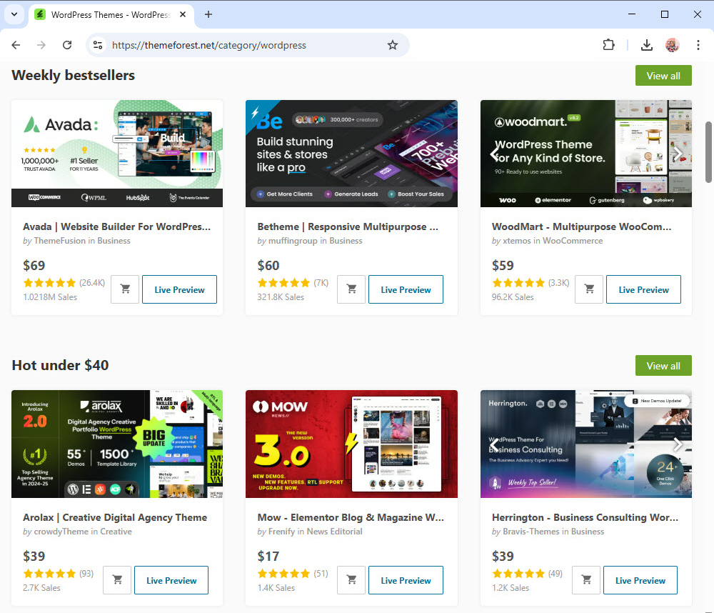Open Arolax Creative Digital Agency title
This screenshot has width=714, height=613.
(115, 517)
